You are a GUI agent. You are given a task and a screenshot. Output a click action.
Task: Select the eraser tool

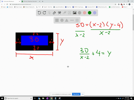(x=64, y=13)
